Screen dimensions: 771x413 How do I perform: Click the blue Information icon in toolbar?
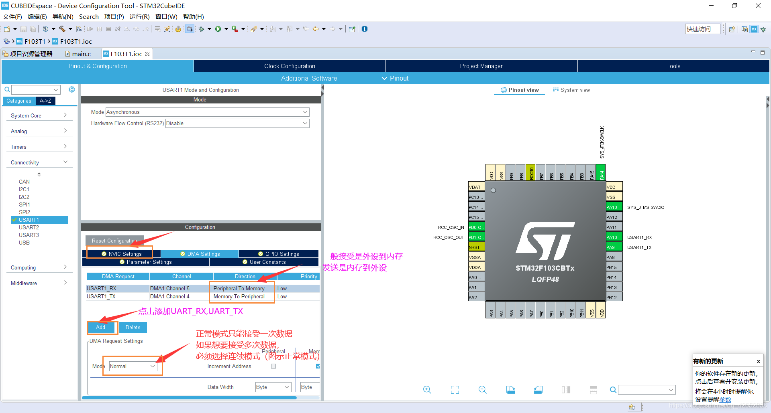[365, 29]
